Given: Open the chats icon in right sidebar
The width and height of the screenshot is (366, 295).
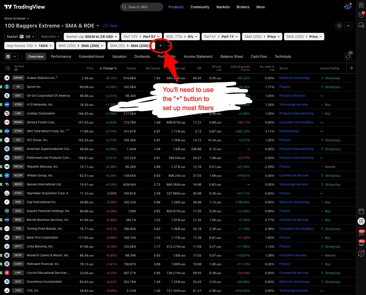Looking at the screenshot, I should [x=361, y=25].
